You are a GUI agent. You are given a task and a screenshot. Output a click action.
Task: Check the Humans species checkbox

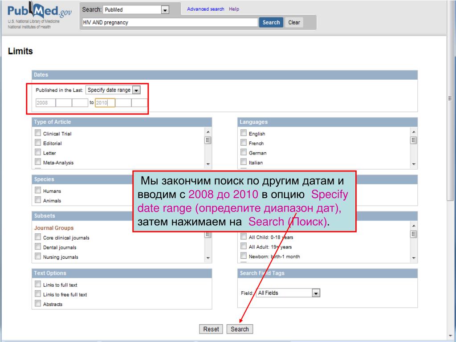(x=38, y=190)
